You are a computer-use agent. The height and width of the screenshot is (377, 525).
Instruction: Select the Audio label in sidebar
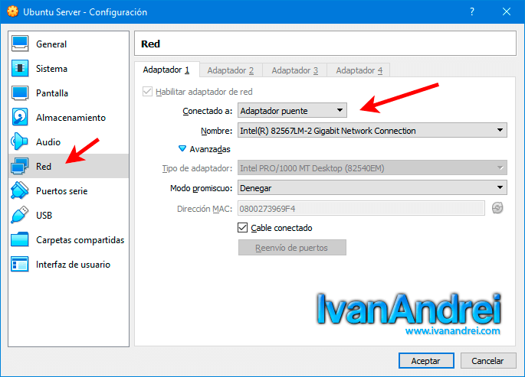tap(48, 142)
